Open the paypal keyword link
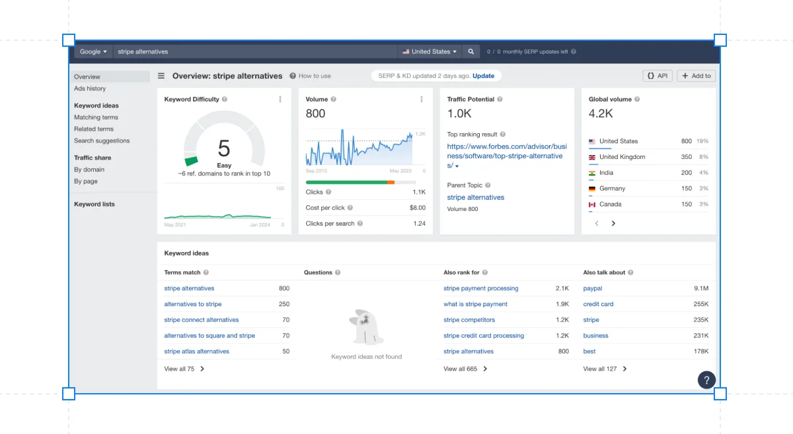 point(593,288)
